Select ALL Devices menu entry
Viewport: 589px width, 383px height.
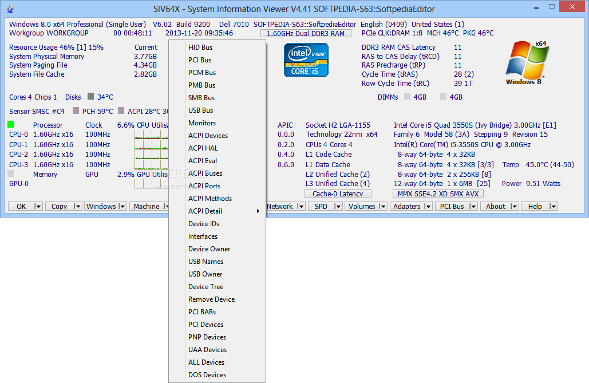[217, 362]
